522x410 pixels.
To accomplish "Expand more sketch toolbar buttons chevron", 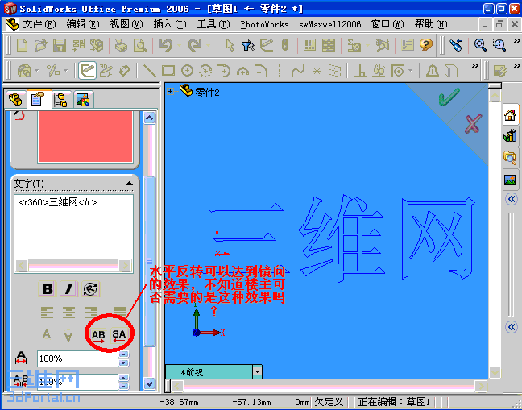I will click(475, 65).
